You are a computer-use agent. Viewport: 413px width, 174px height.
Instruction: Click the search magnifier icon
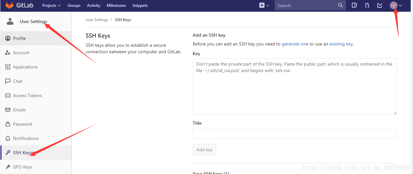pos(340,6)
